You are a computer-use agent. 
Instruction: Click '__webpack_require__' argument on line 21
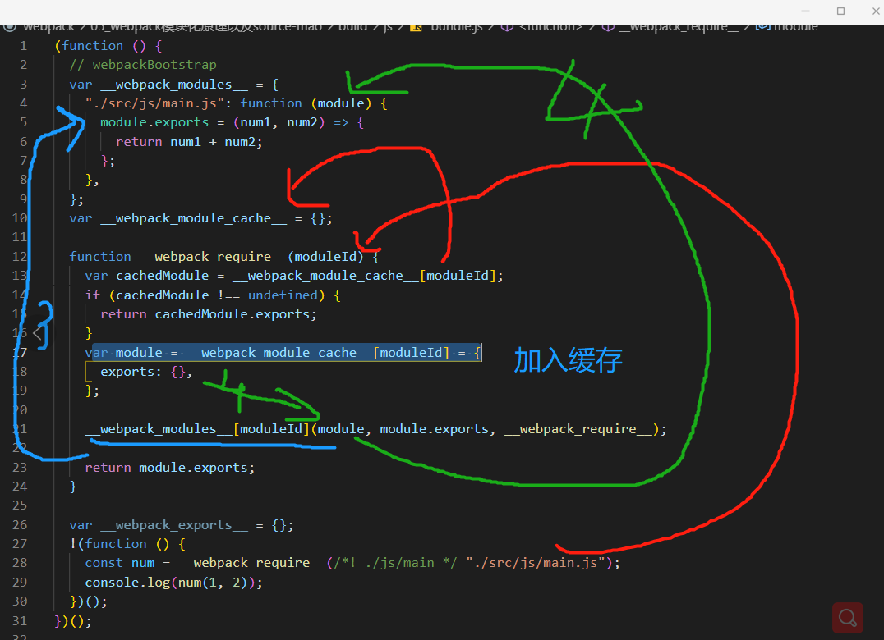(x=579, y=429)
